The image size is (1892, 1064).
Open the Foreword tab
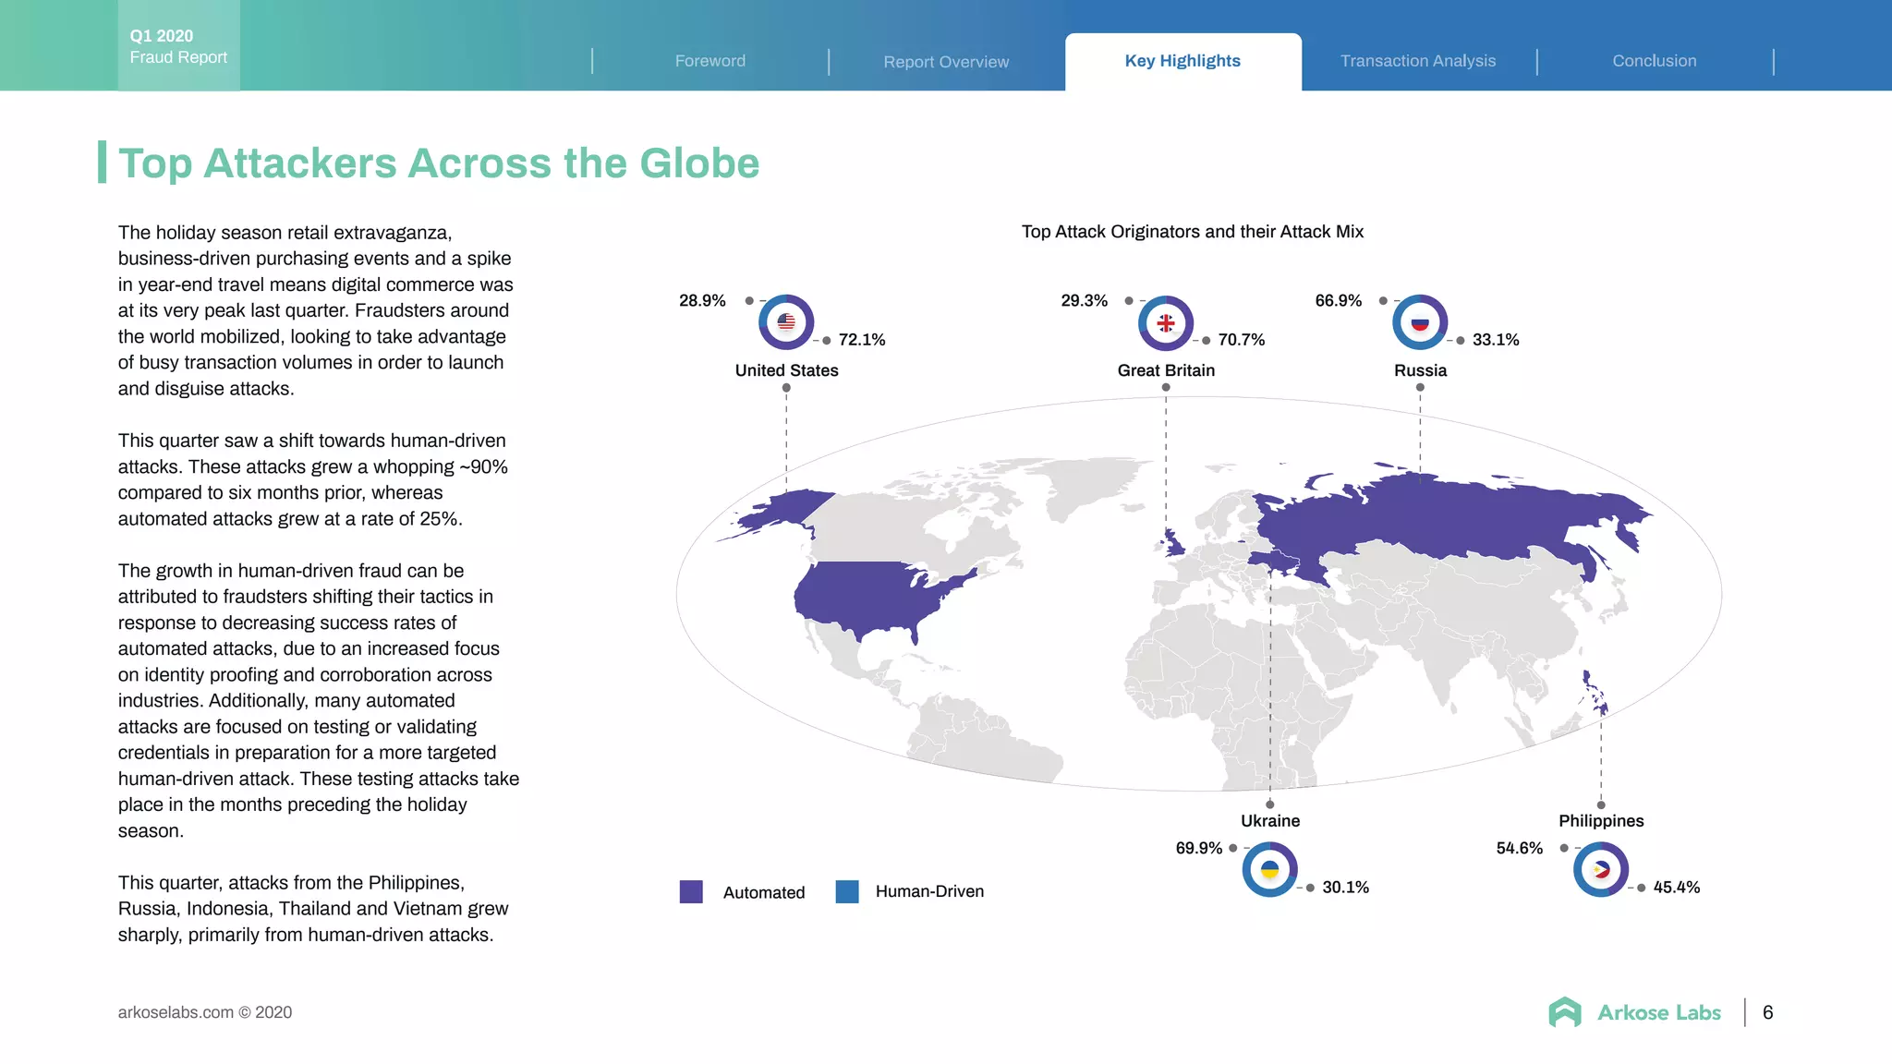[x=709, y=61]
